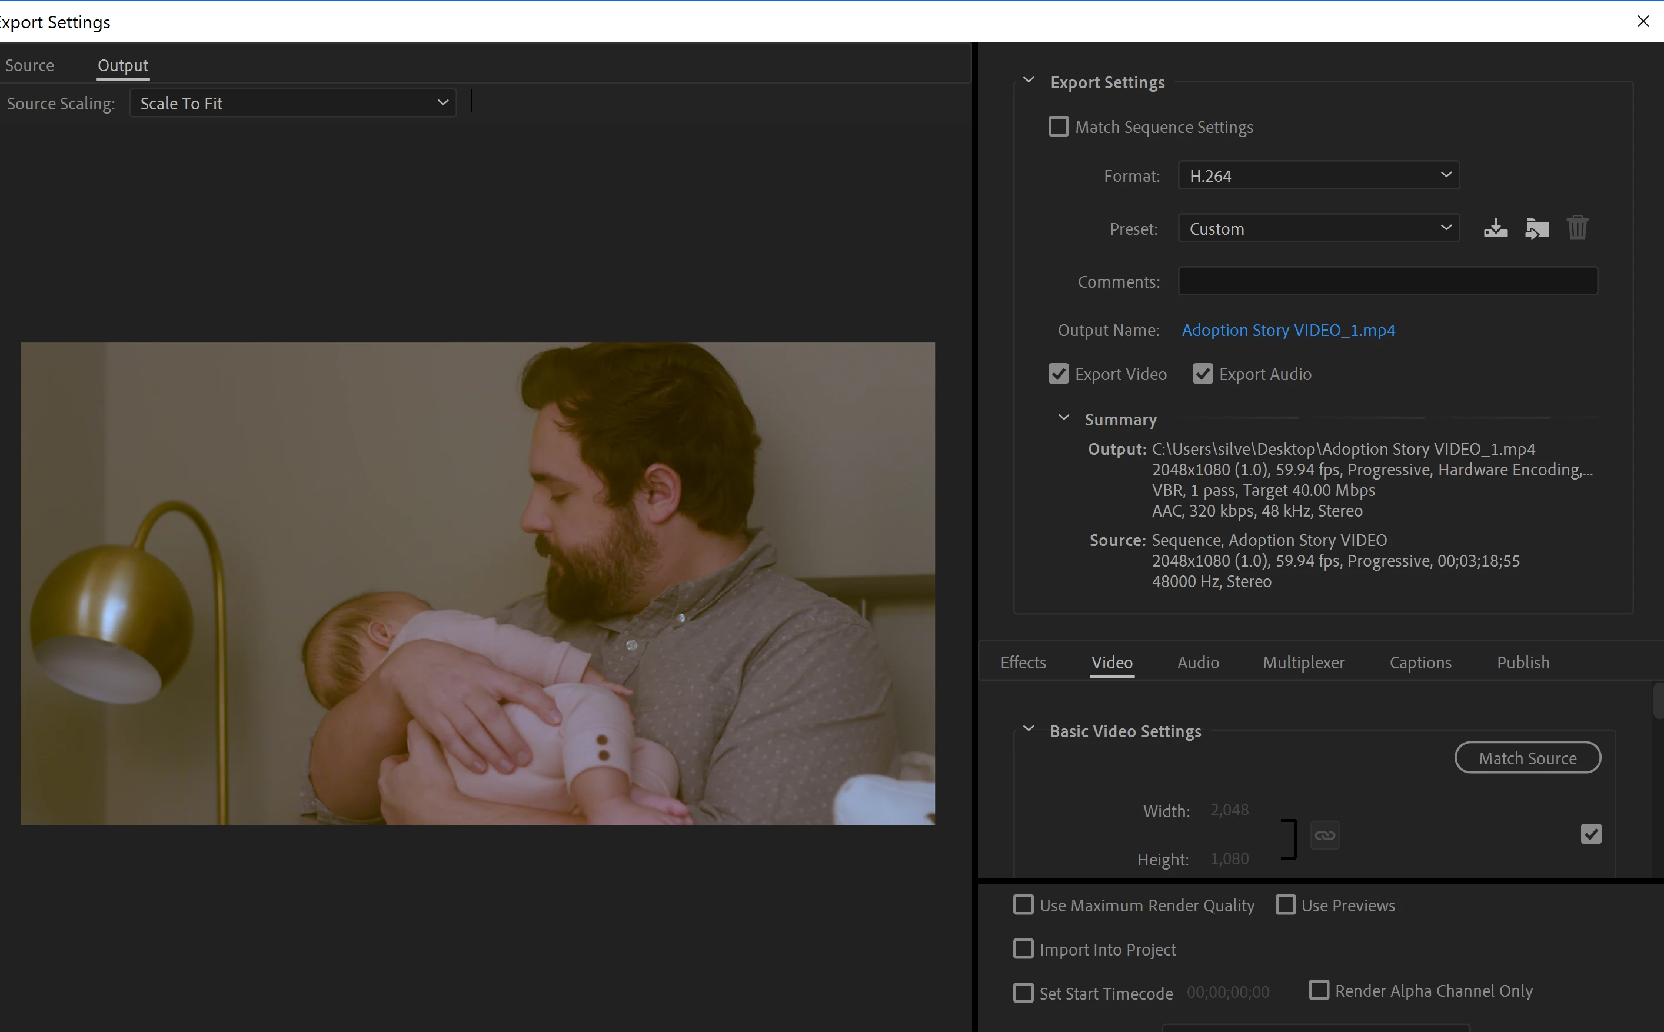The image size is (1664, 1032).
Task: Check Import Into Project option
Action: tap(1023, 950)
